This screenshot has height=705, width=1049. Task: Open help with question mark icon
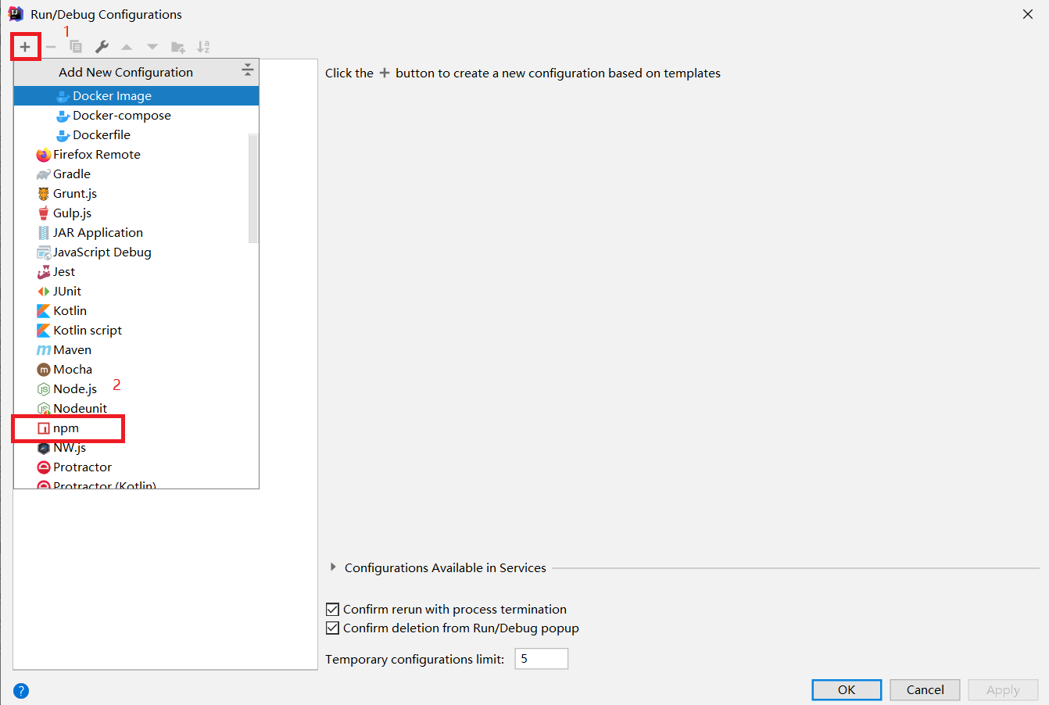[21, 691]
